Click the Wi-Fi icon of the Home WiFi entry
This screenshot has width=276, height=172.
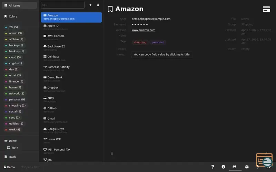click(45, 139)
